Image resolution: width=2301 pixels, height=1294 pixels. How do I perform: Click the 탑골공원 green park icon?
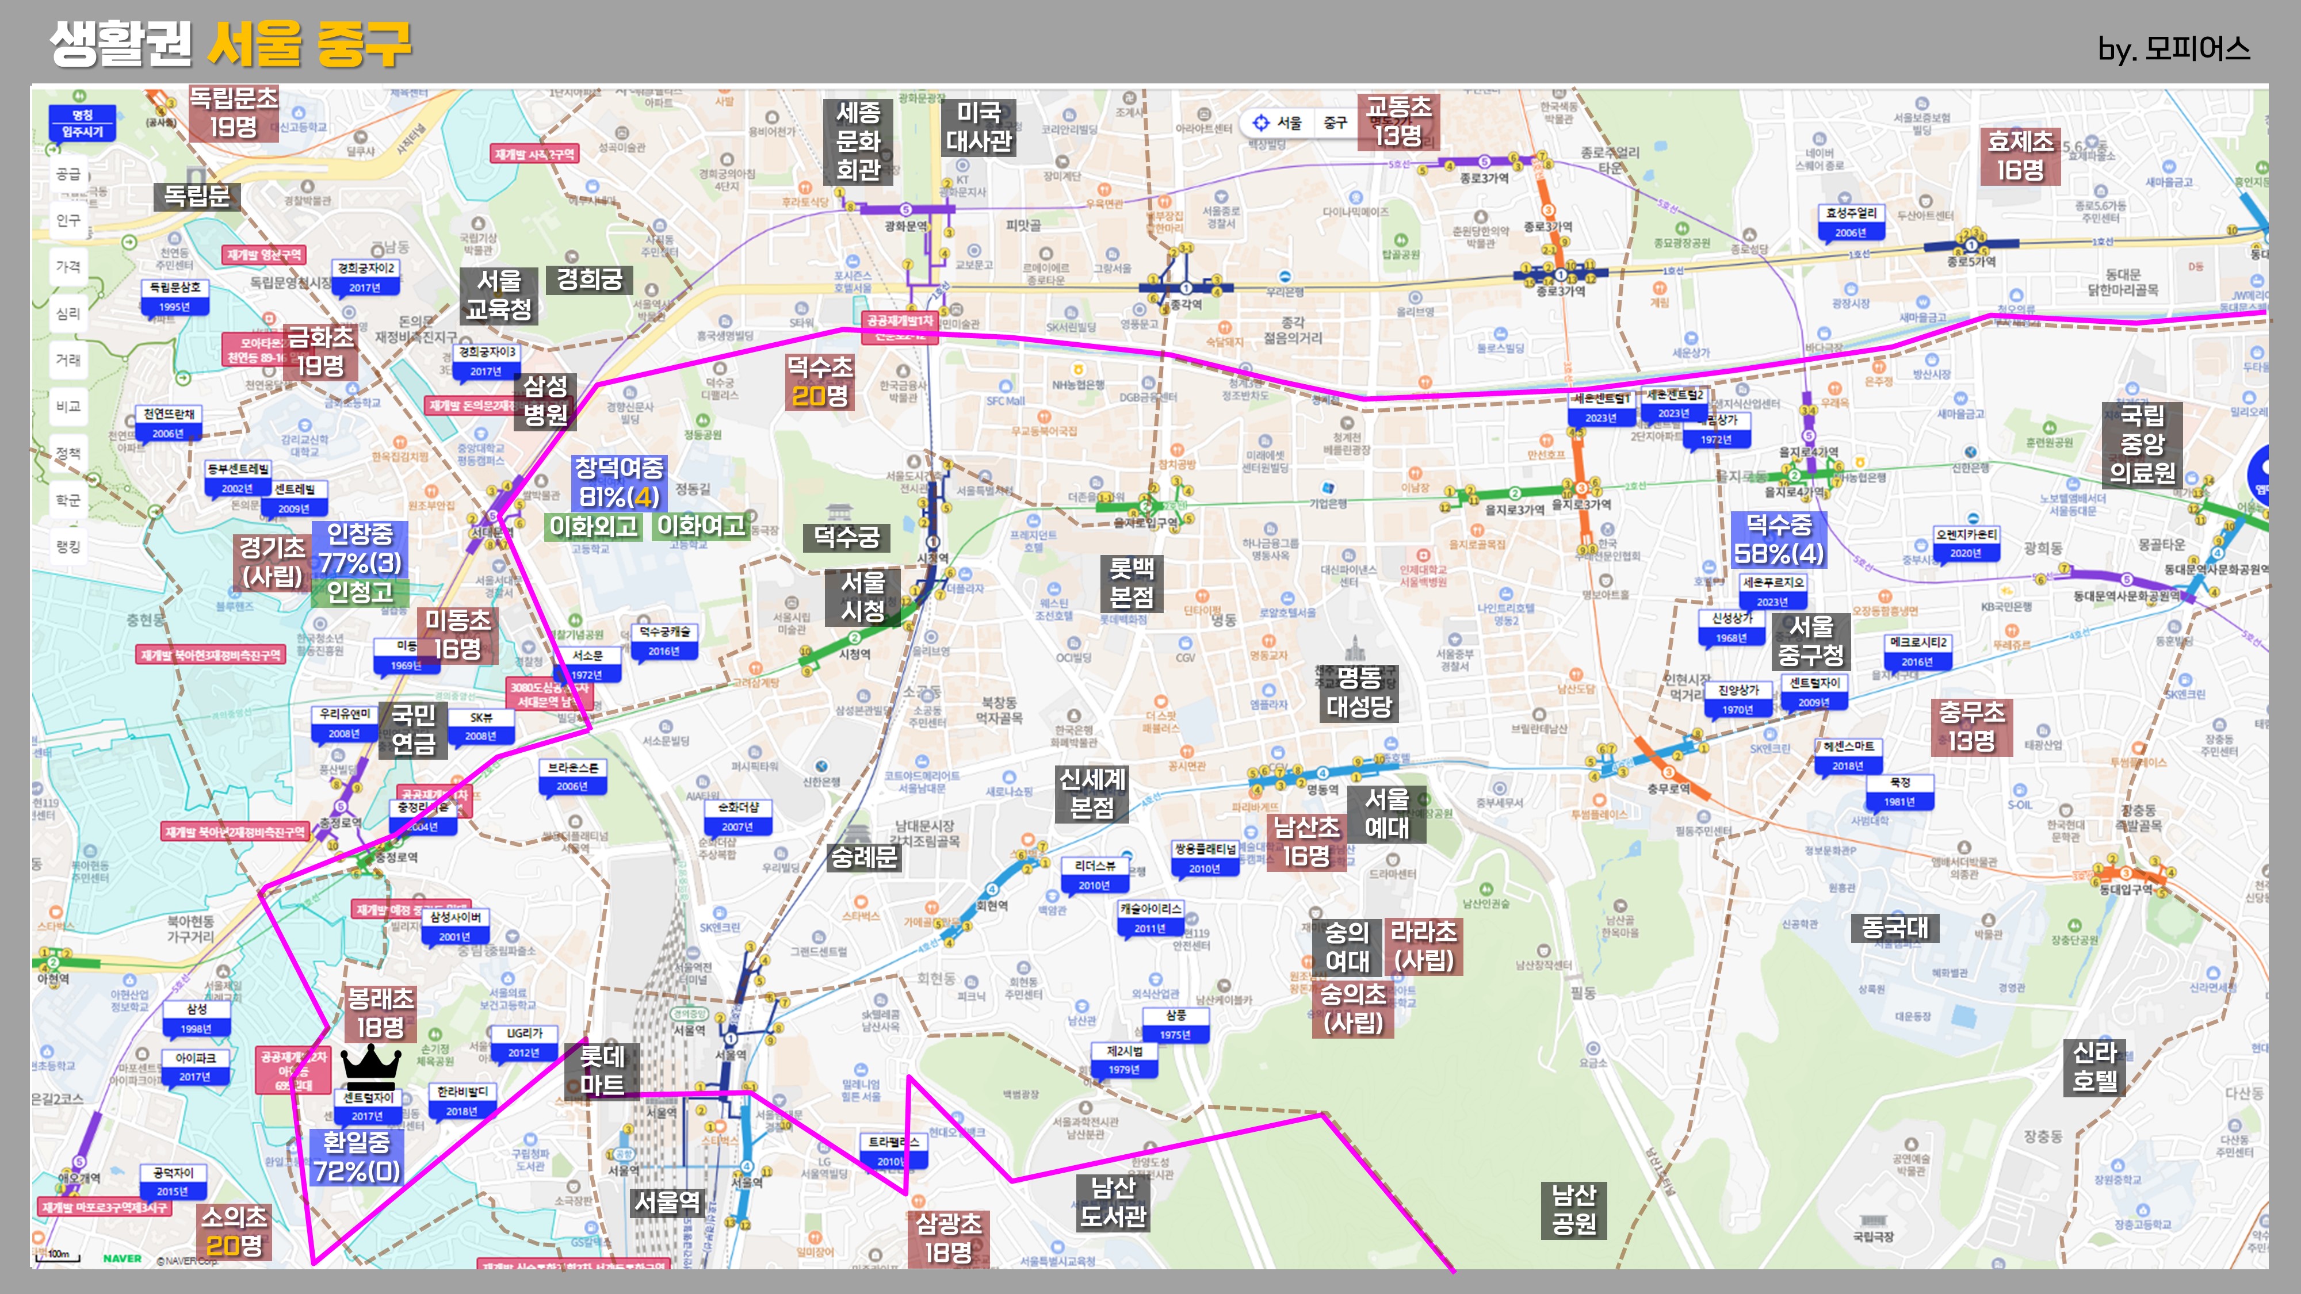click(x=1401, y=240)
